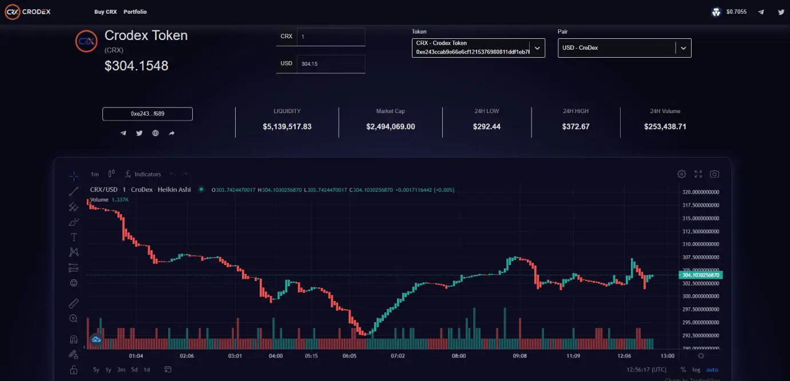Click the undo arrow in chart toolbar
Image resolution: width=790 pixels, height=381 pixels.
[172, 174]
